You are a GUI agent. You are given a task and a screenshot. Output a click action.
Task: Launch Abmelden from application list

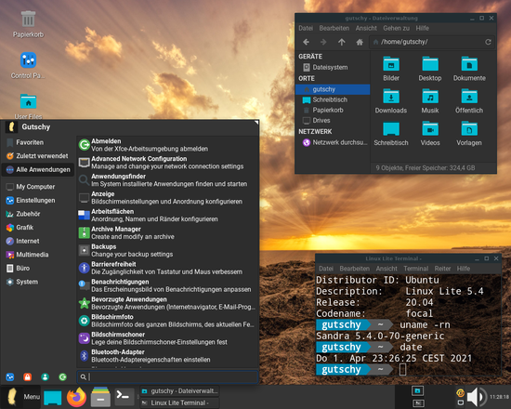click(x=167, y=145)
